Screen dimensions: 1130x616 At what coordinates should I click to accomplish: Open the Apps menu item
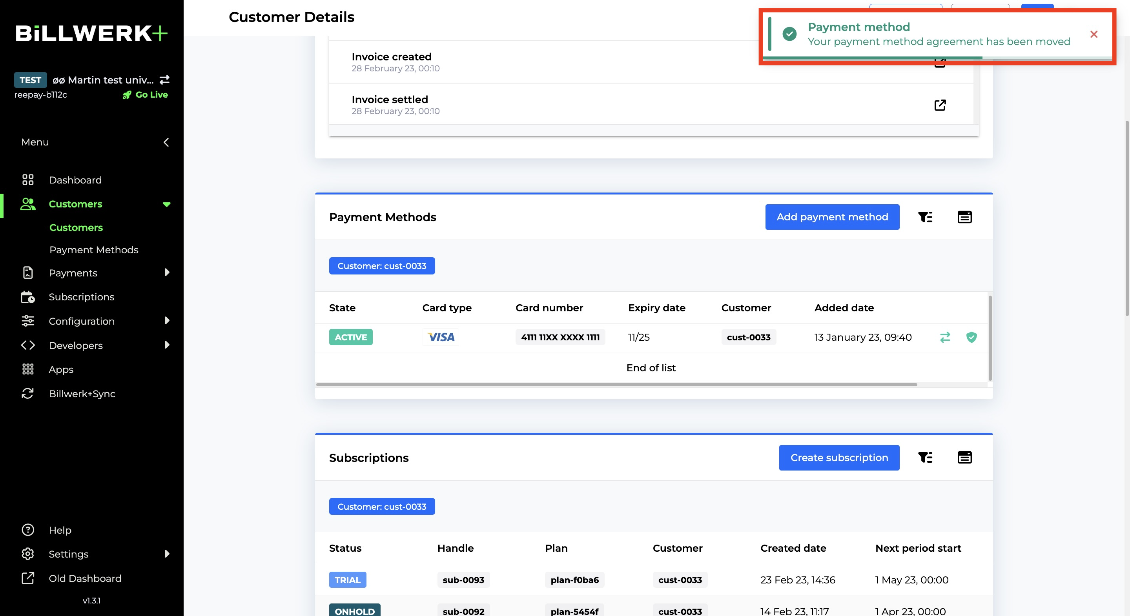[x=61, y=370]
